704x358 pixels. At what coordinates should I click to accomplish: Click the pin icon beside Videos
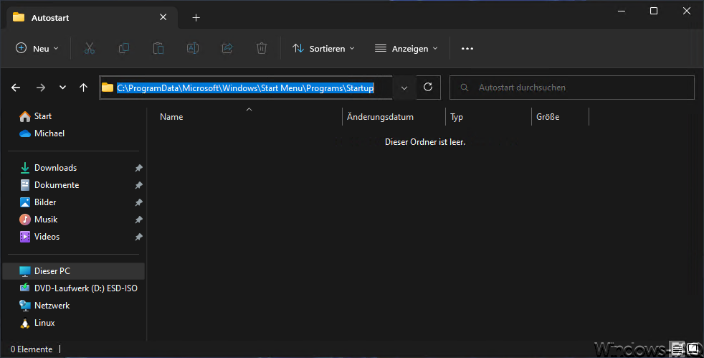coord(139,237)
